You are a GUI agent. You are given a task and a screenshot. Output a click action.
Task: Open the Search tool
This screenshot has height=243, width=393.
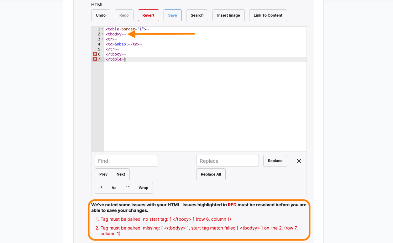pyautogui.click(x=197, y=15)
